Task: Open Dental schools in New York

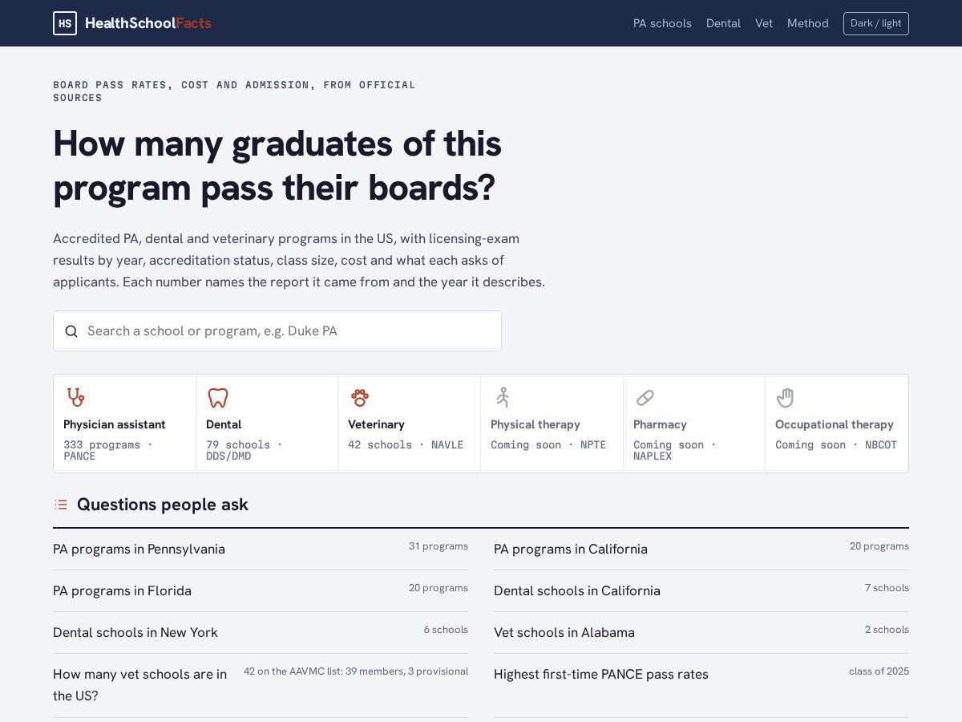Action: (135, 633)
